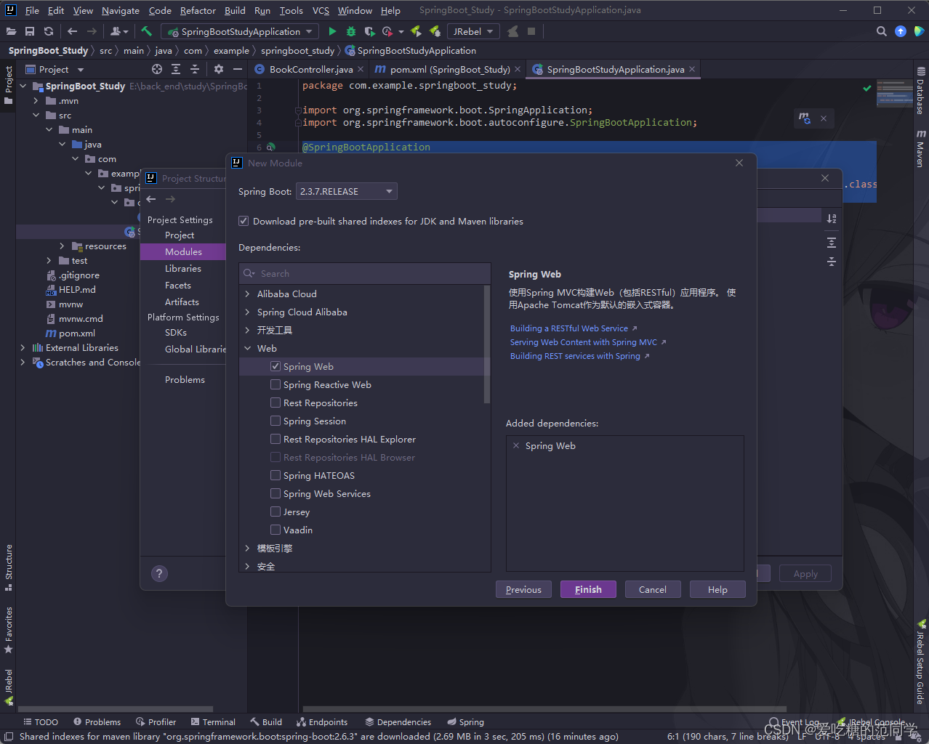Check the Spring Session dependency
The width and height of the screenshot is (929, 744).
click(276, 421)
